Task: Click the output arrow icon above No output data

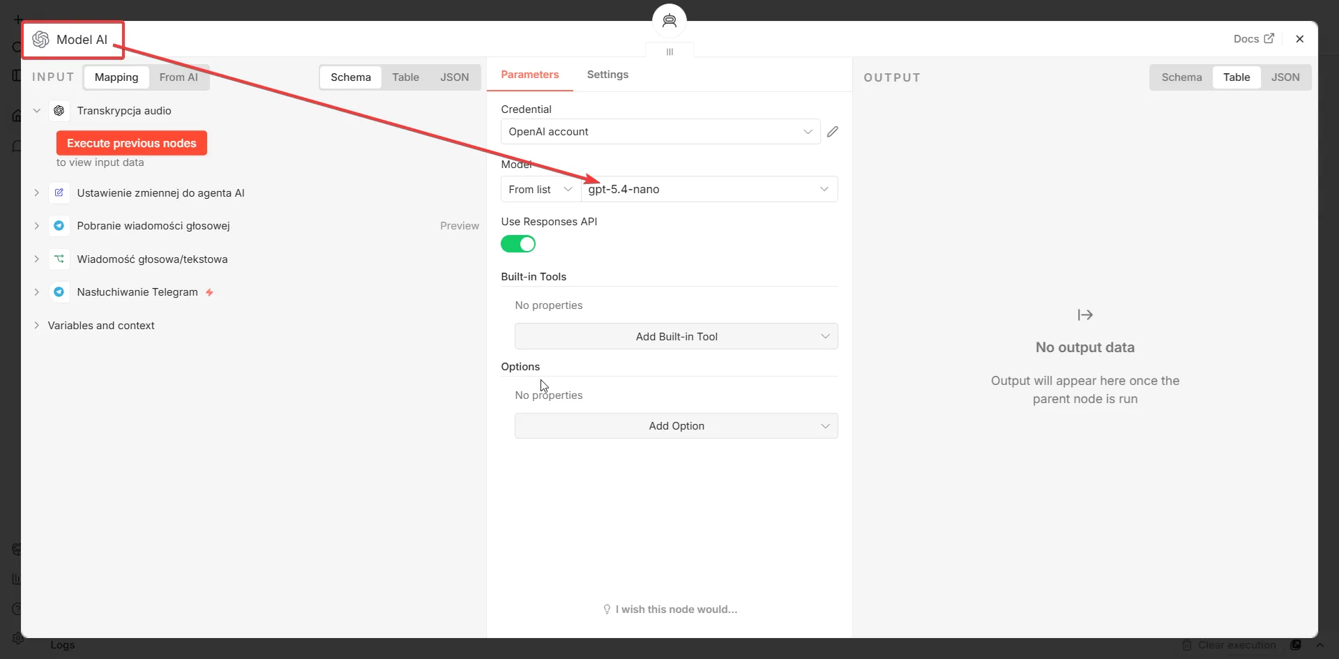Action: point(1085,315)
